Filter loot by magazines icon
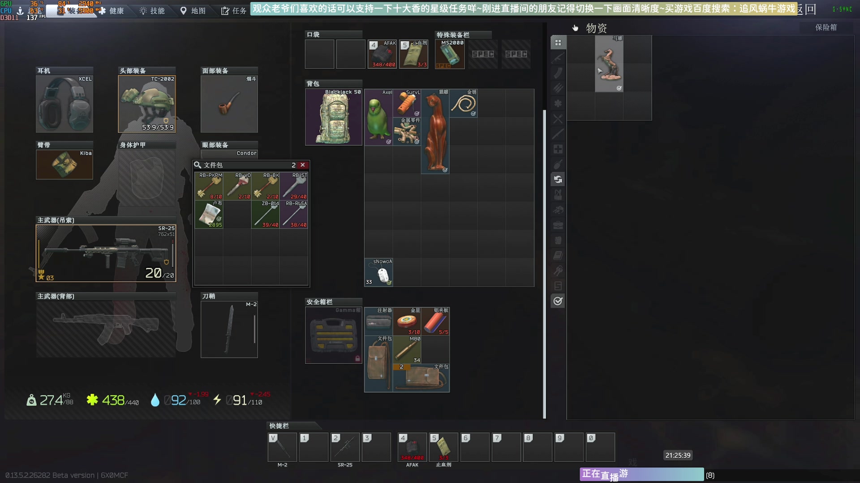This screenshot has width=860, height=483. (558, 73)
